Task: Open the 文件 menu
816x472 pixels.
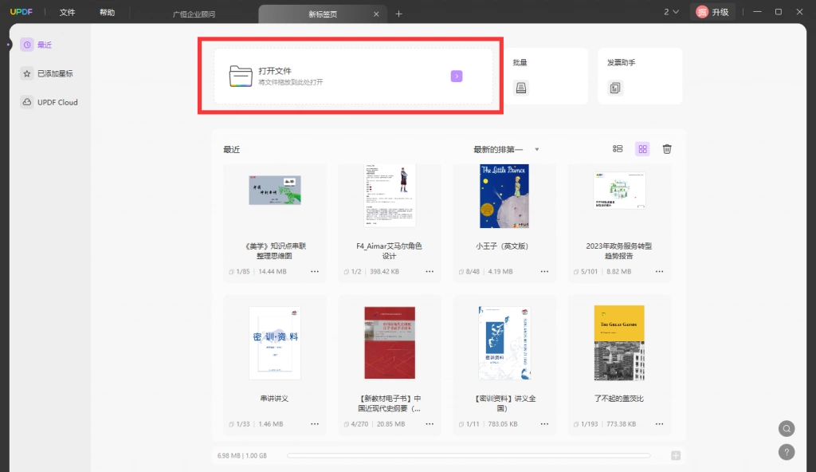Action: (67, 12)
